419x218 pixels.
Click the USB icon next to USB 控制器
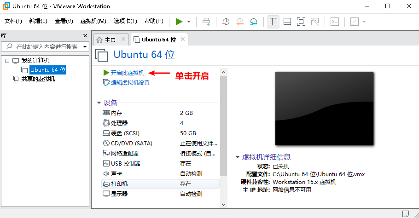106,164
